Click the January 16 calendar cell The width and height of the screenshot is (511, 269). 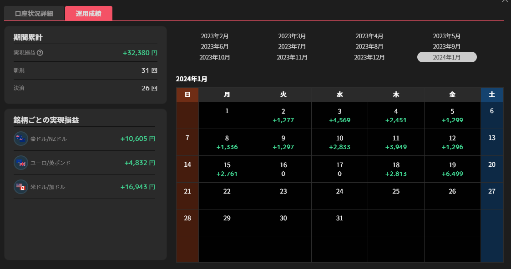(x=283, y=169)
